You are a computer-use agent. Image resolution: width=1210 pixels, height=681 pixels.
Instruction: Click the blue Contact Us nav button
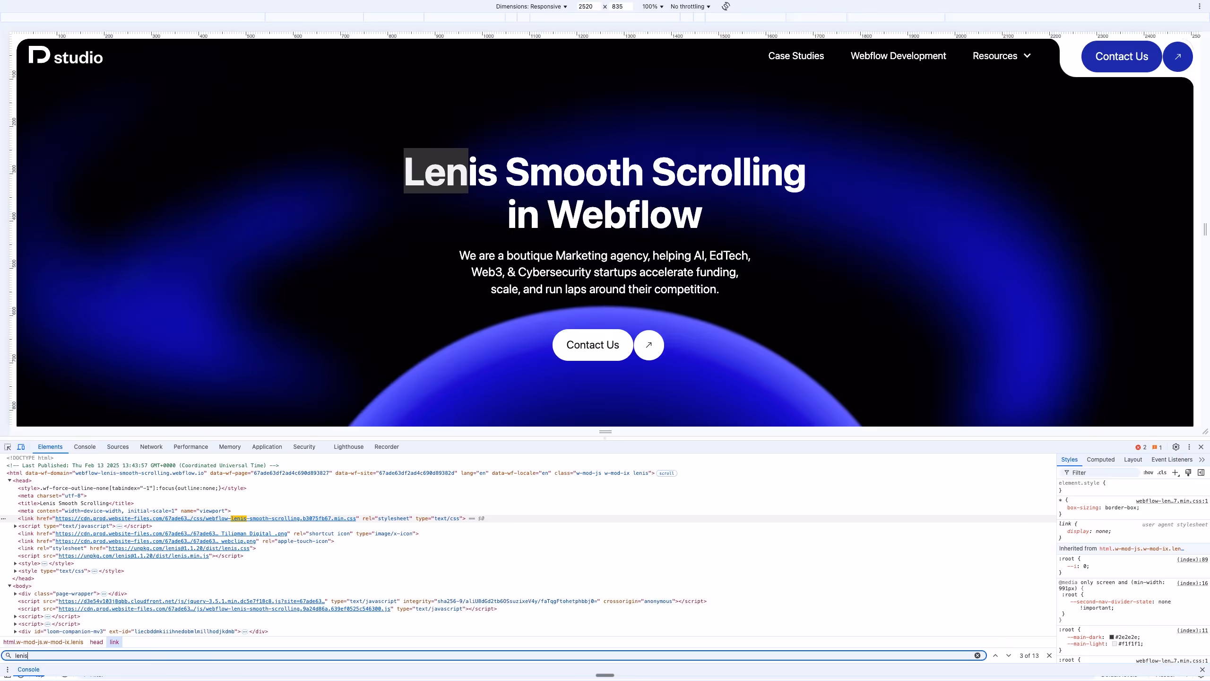1121,56
